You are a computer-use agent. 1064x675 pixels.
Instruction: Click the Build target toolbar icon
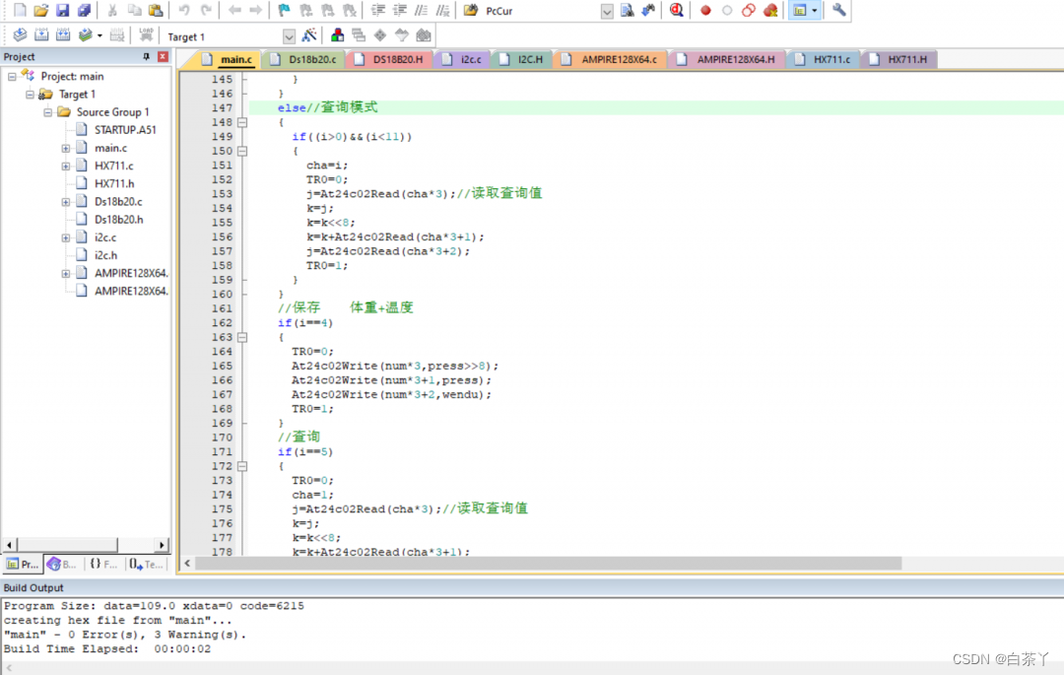(x=41, y=35)
